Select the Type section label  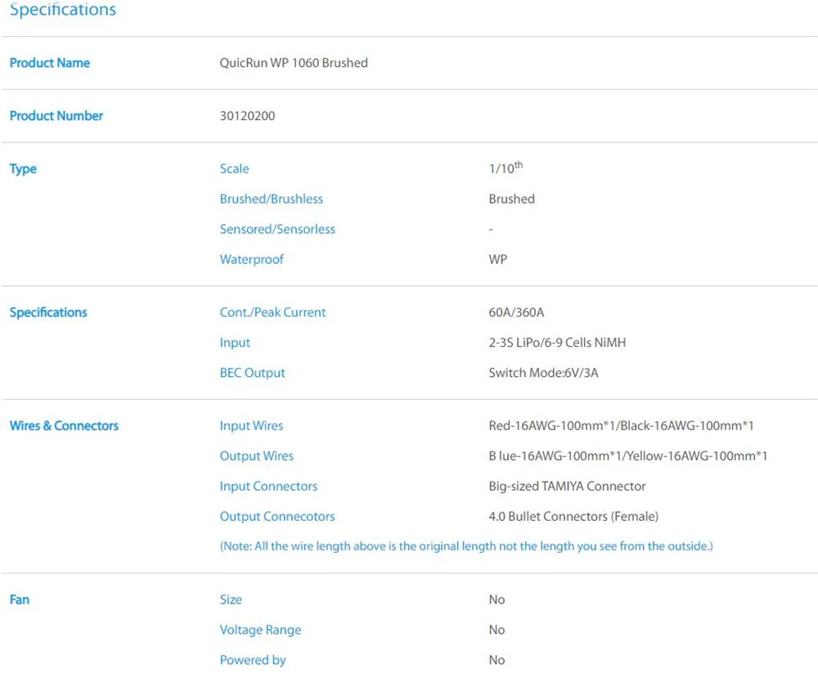click(23, 169)
